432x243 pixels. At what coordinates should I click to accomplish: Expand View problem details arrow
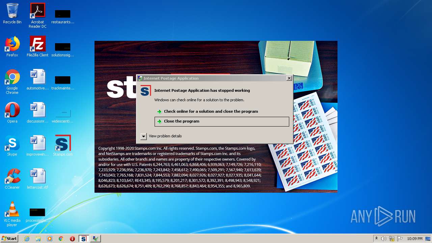pyautogui.click(x=143, y=136)
